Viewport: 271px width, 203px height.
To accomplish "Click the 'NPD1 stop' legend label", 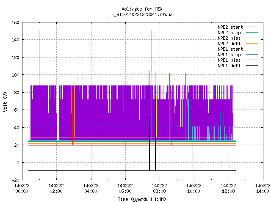I will click(229, 55).
